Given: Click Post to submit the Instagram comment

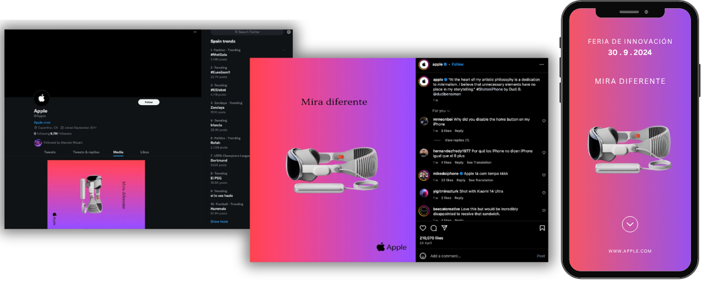Looking at the screenshot, I should tap(541, 256).
